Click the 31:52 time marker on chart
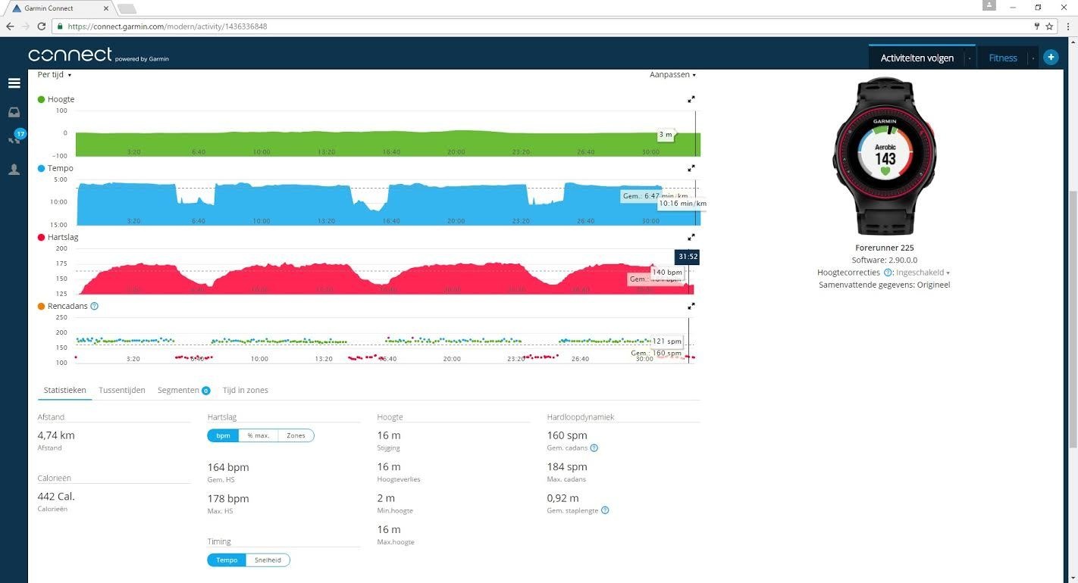 pos(687,257)
